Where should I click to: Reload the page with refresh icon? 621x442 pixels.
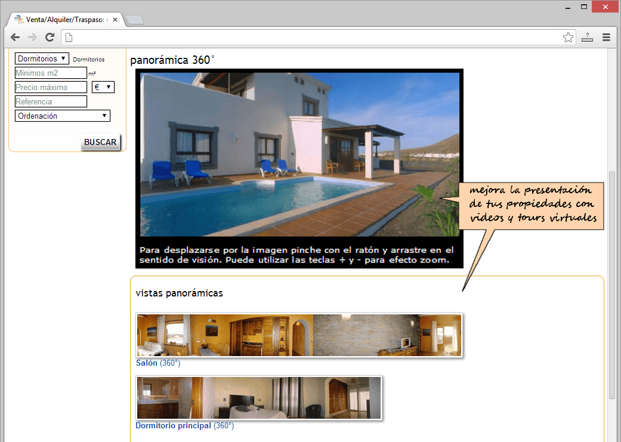click(x=50, y=38)
